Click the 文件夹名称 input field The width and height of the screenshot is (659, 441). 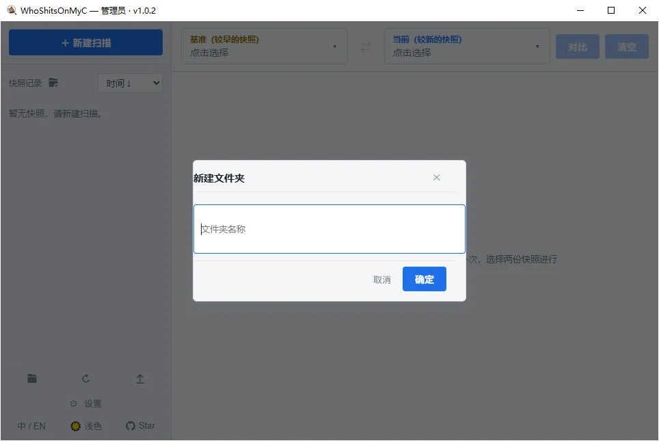pyautogui.click(x=329, y=229)
